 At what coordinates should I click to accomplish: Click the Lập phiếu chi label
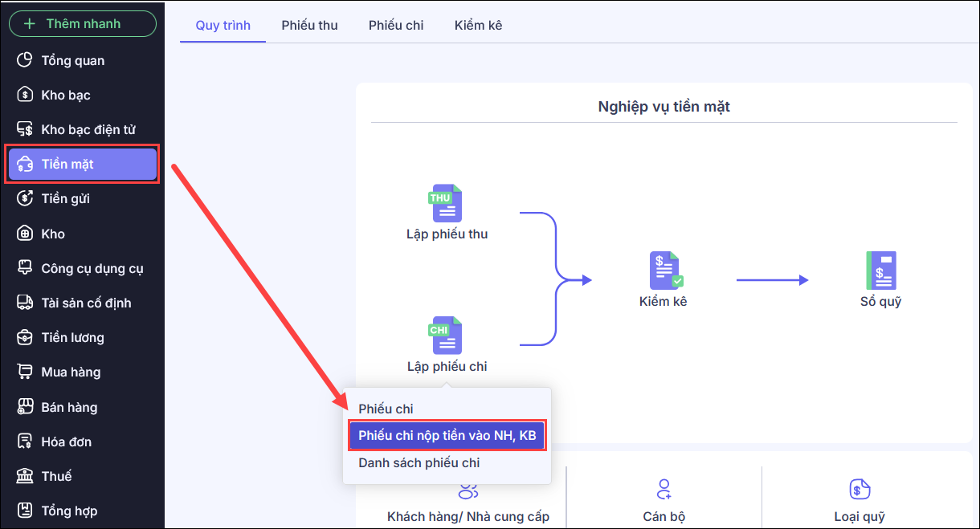(x=447, y=366)
